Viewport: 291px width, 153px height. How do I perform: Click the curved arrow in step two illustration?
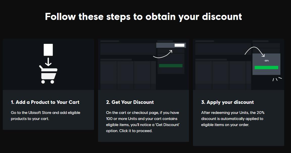(x=163, y=54)
